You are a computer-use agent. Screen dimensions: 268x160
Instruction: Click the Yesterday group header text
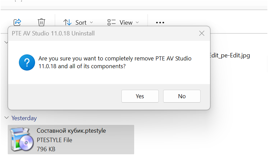tap(24, 118)
